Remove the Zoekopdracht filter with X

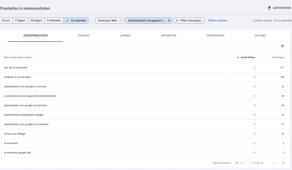[x=169, y=20]
